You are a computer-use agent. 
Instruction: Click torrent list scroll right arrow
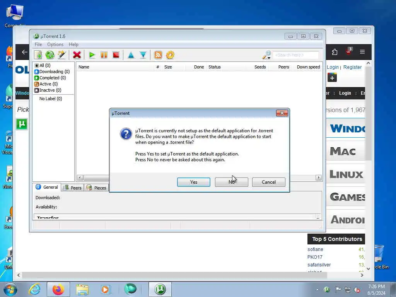(x=319, y=178)
